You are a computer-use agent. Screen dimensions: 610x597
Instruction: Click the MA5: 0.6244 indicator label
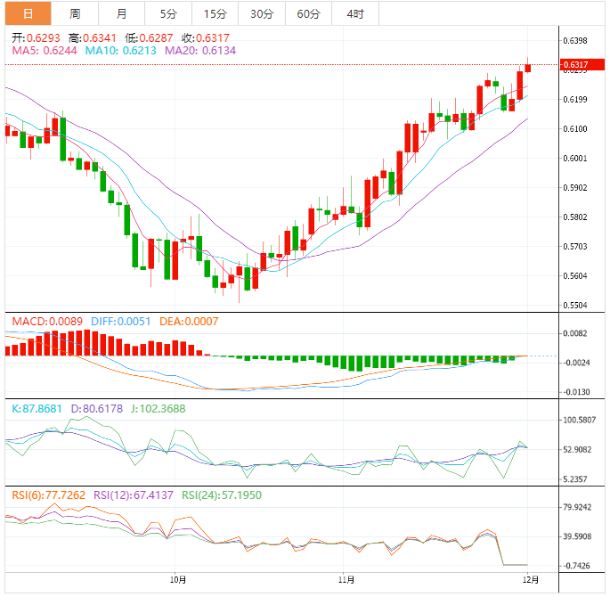pos(45,51)
